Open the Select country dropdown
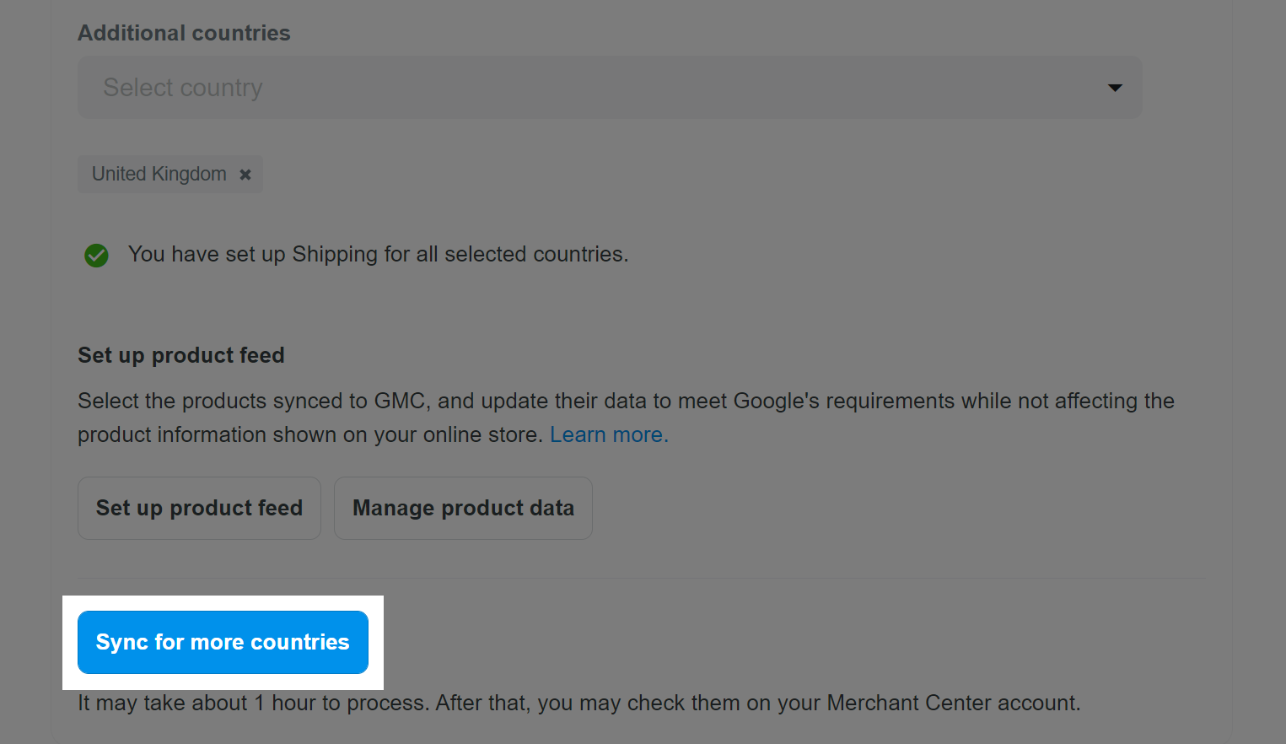The width and height of the screenshot is (1286, 744). click(x=609, y=88)
